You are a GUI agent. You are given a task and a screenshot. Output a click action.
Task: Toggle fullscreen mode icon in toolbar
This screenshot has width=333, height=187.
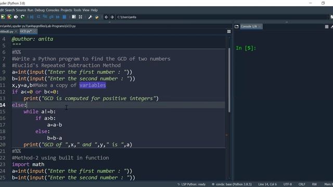pos(81,17)
